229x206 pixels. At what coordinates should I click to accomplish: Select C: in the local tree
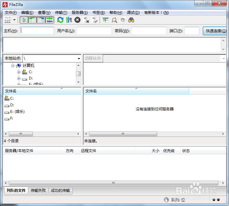(31, 72)
